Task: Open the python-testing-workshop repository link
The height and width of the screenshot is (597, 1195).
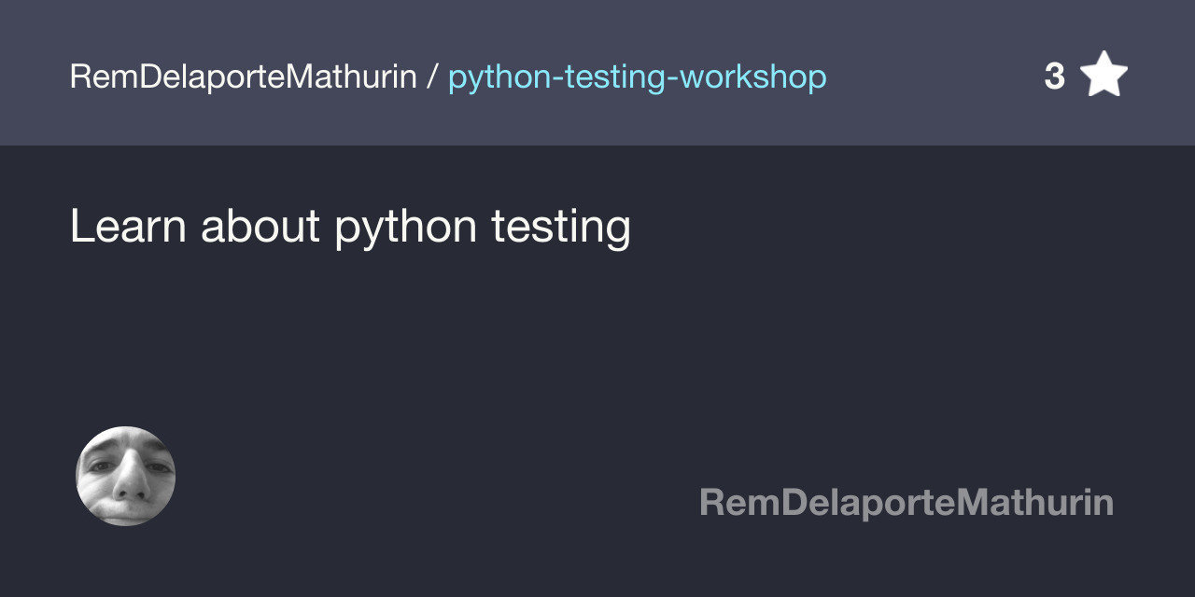Action: pyautogui.click(x=637, y=77)
